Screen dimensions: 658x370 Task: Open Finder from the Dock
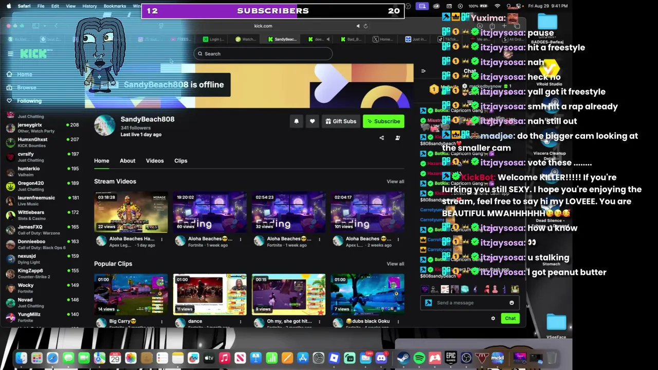coord(21,358)
